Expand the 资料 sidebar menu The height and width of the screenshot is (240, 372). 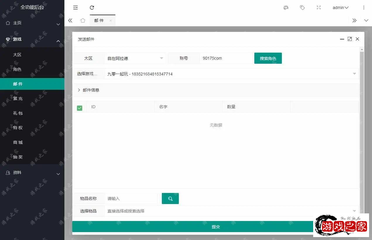pyautogui.click(x=32, y=172)
